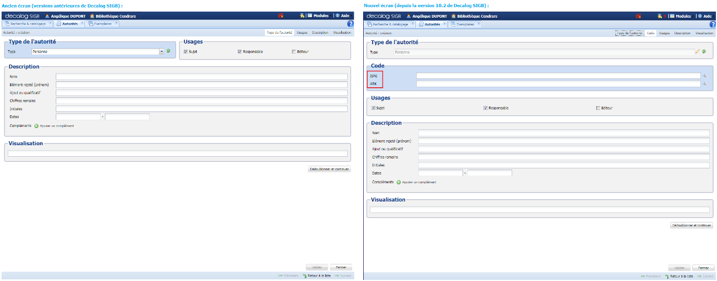Viewport: 717px width, 281px height.
Task: Jump to Code section link, new screen
Action: (651, 33)
